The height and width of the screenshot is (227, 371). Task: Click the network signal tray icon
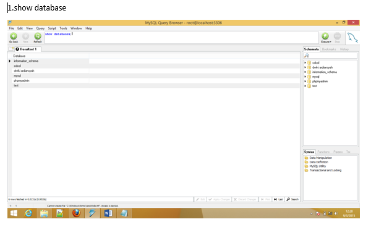point(330,213)
